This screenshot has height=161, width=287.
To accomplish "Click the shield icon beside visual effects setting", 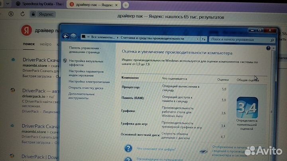I will click(65, 60).
